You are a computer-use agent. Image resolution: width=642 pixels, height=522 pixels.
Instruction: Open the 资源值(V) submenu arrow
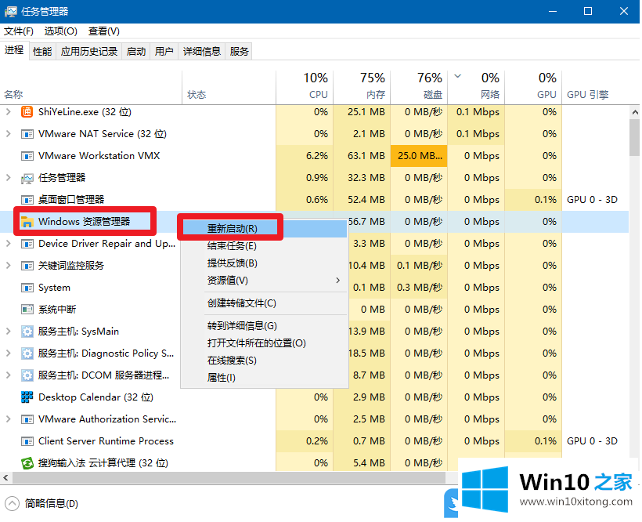[x=337, y=281]
